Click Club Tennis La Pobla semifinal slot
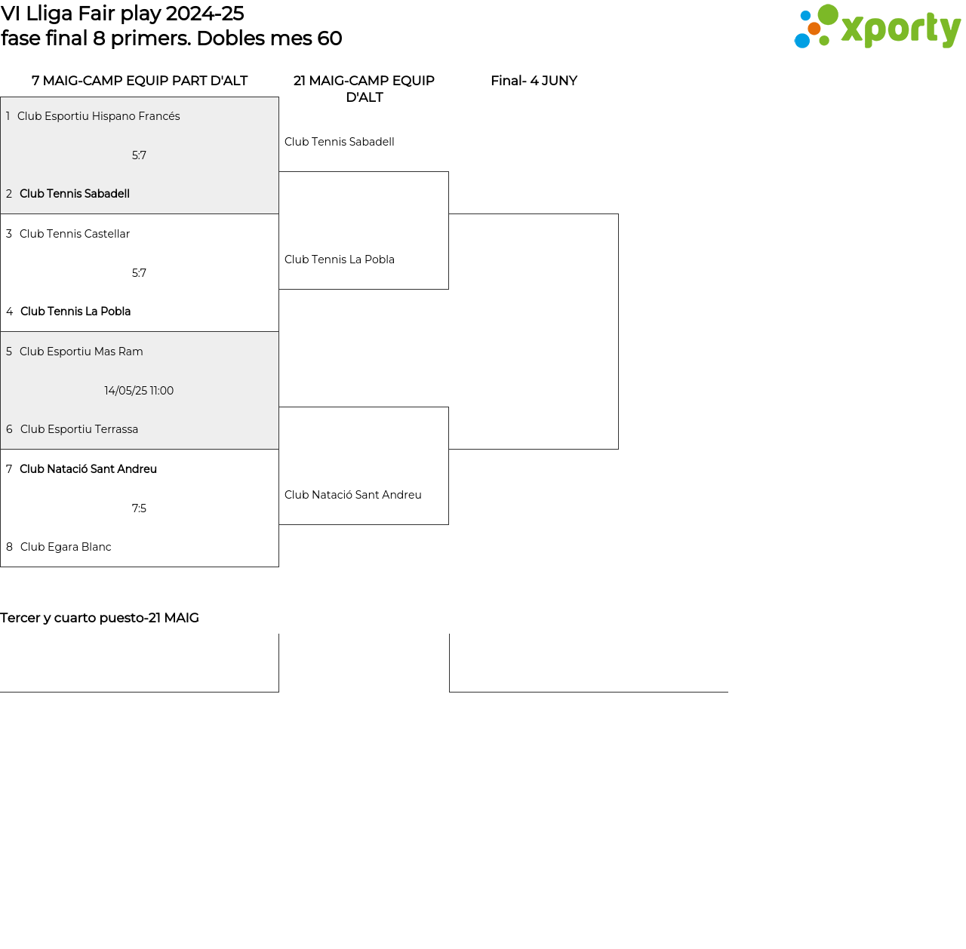This screenshot has height=949, width=966. (339, 260)
